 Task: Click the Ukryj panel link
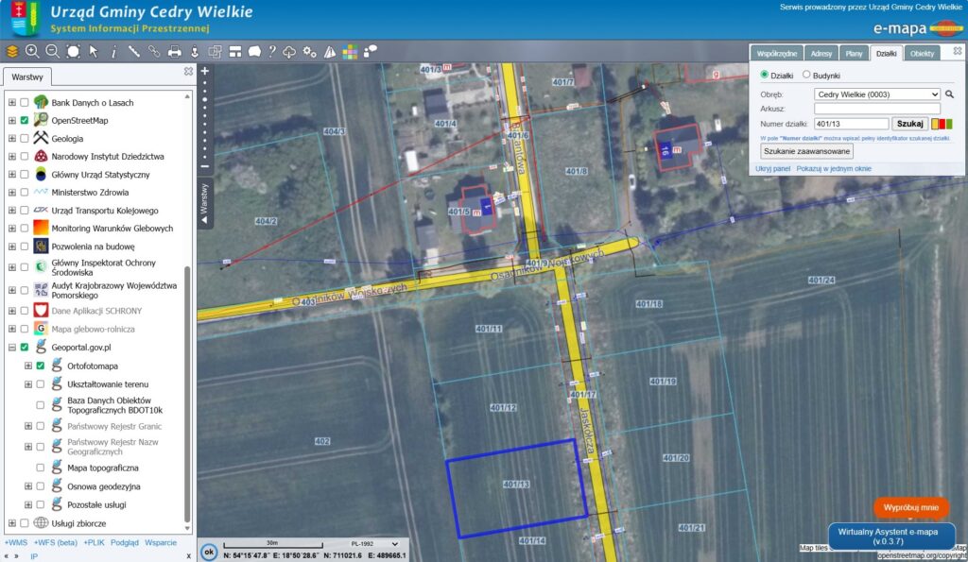(772, 168)
